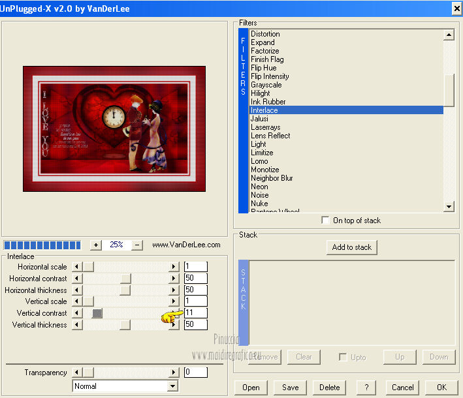
Task: Select Lens Reflect filter
Action: point(346,136)
